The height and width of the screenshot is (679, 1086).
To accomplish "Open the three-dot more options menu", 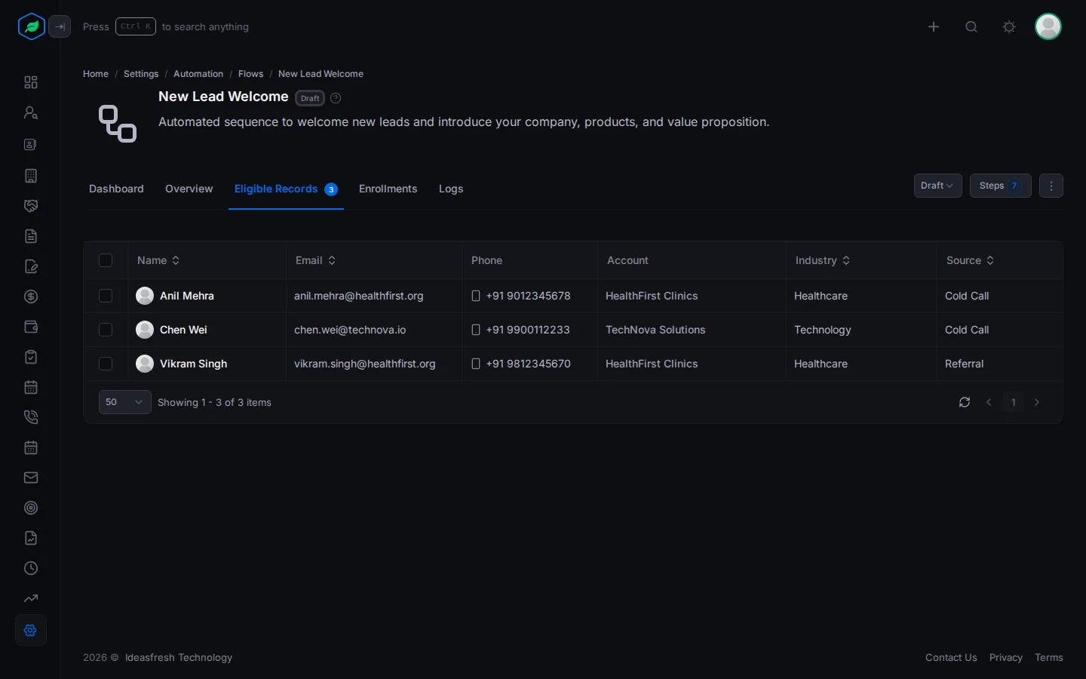I will (1051, 186).
